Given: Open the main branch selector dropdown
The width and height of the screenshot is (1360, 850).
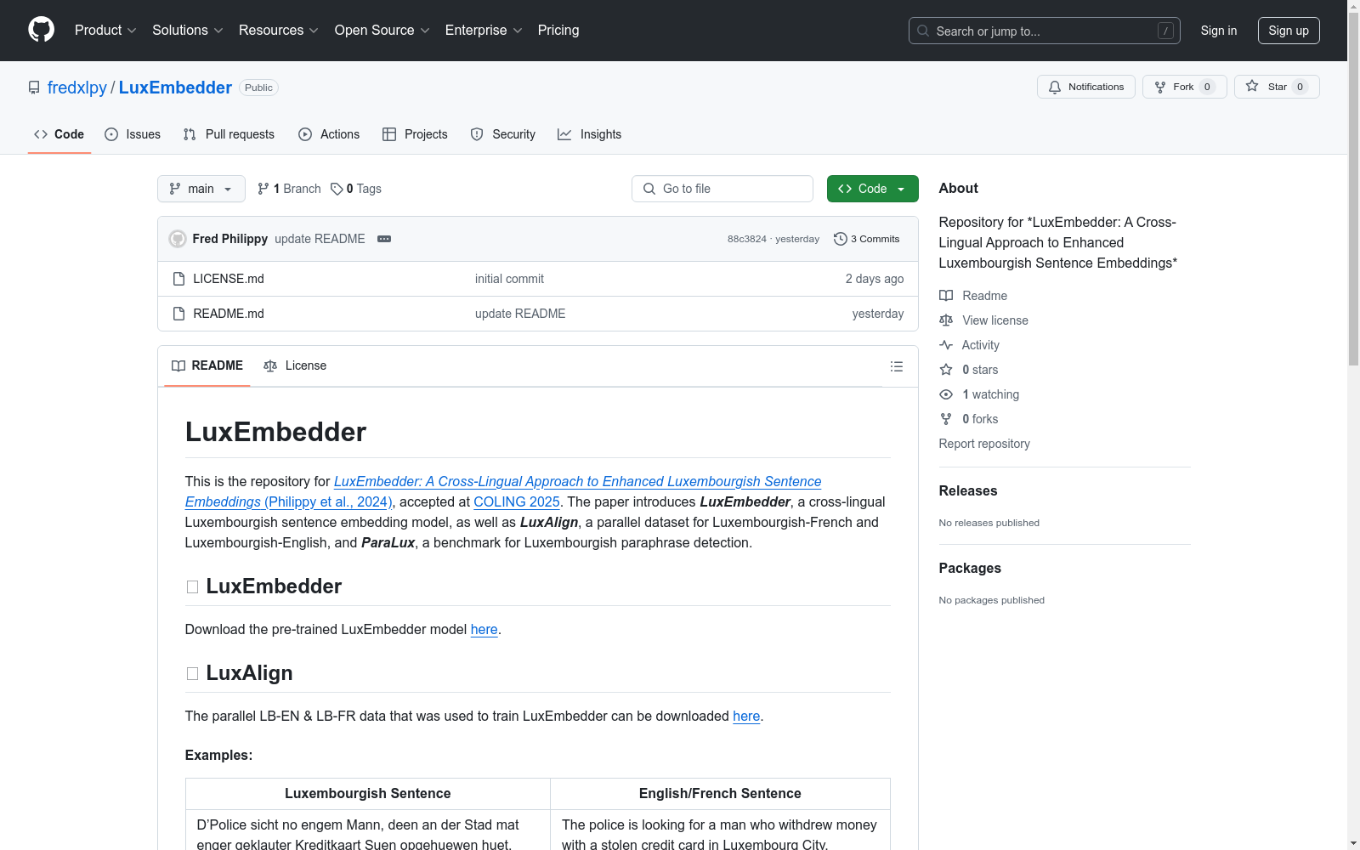Looking at the screenshot, I should [201, 189].
